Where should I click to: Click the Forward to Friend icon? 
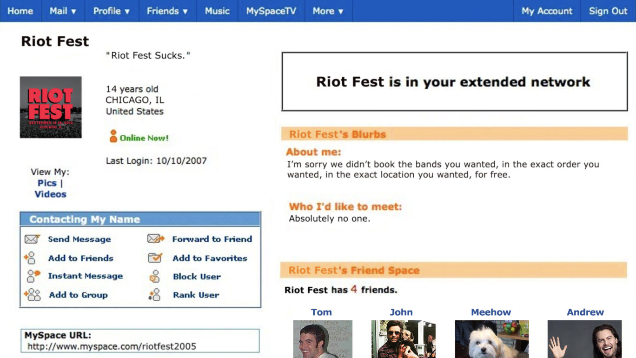coord(155,239)
